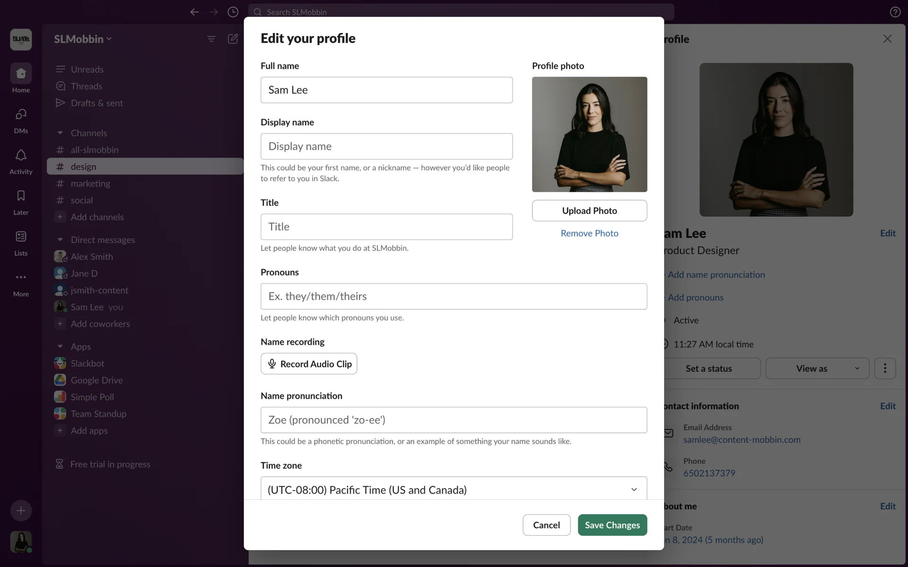Open the View as dropdown
The height and width of the screenshot is (567, 908).
click(817, 369)
